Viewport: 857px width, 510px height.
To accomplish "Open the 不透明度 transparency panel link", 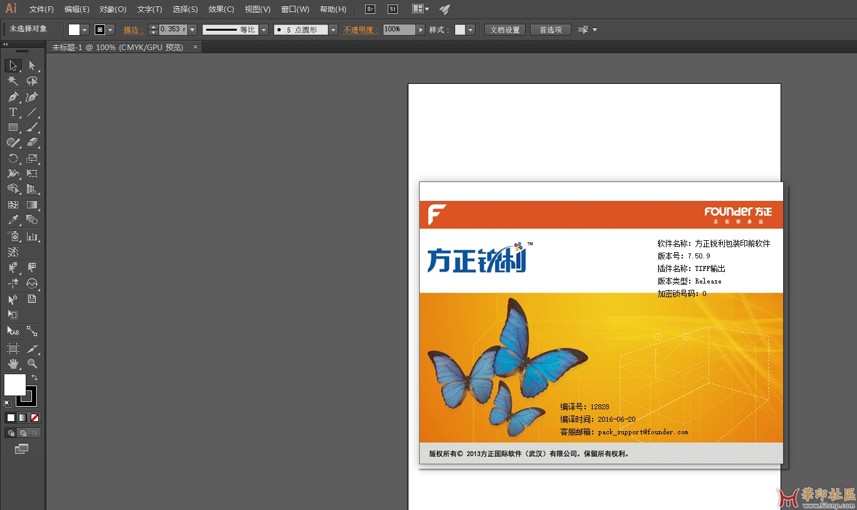I will point(361,30).
